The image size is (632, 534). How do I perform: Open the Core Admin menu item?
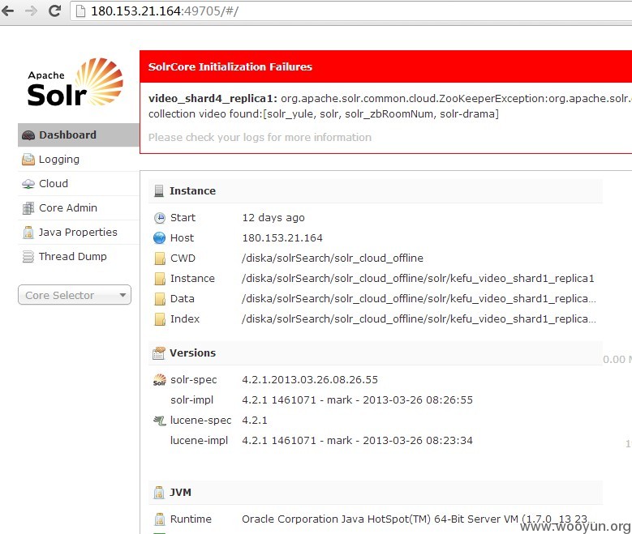[x=79, y=207]
